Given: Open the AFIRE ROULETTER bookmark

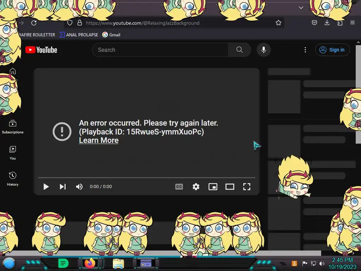Looking at the screenshot, I should (37, 35).
